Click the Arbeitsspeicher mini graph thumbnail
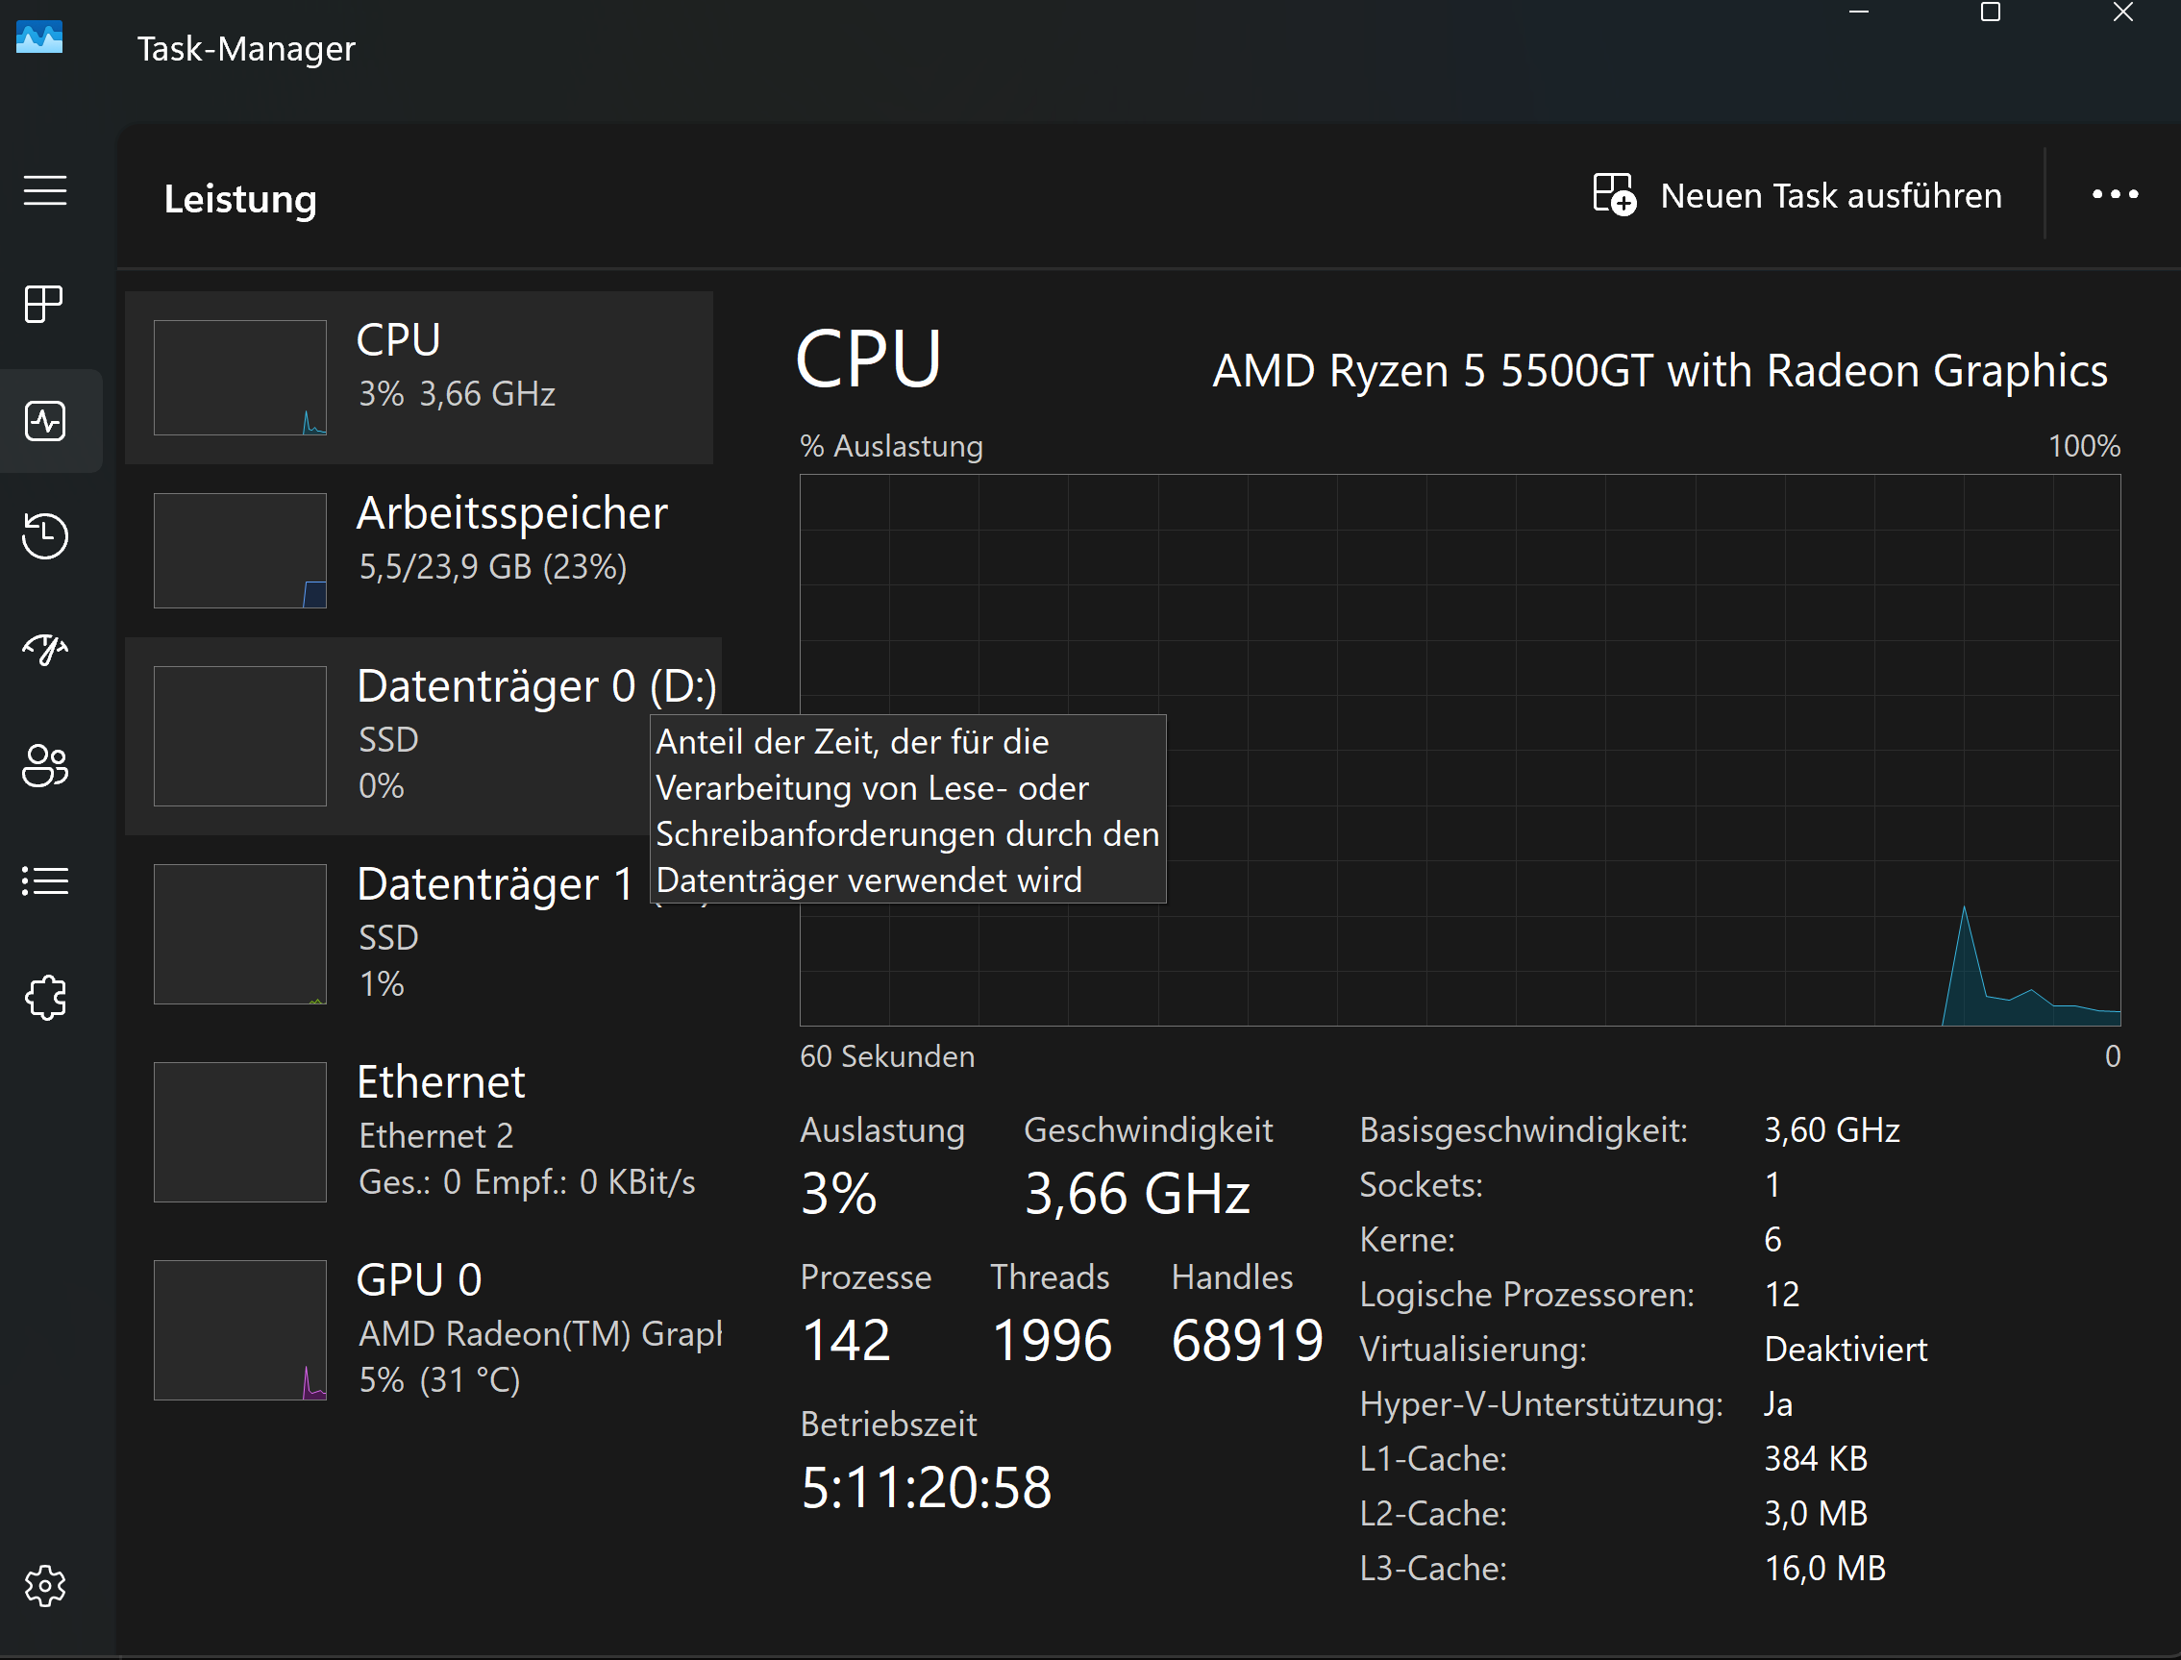The image size is (2181, 1660). tap(240, 551)
